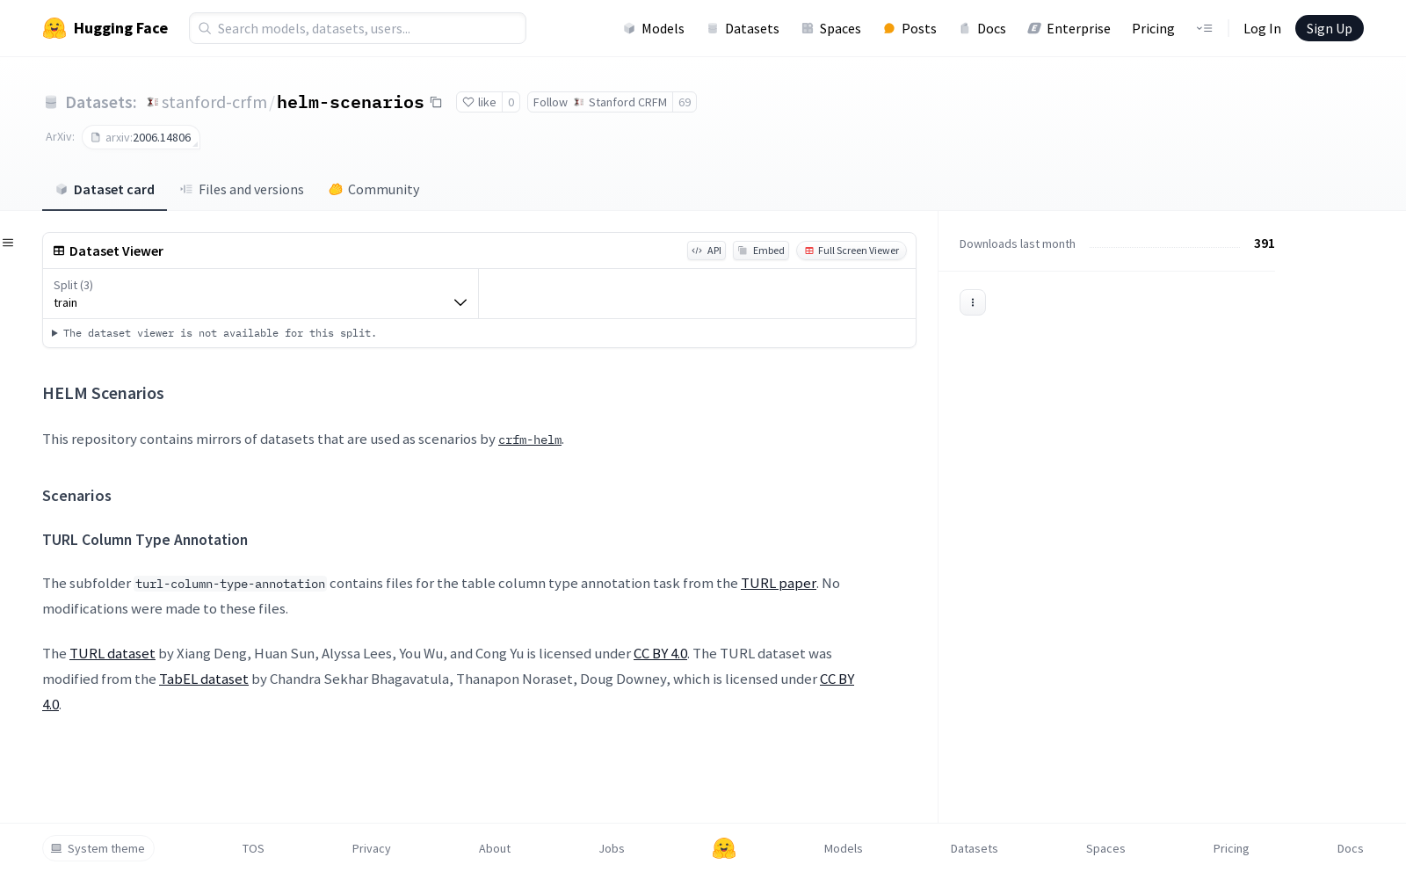Open Docs in the footer

point(1350,848)
